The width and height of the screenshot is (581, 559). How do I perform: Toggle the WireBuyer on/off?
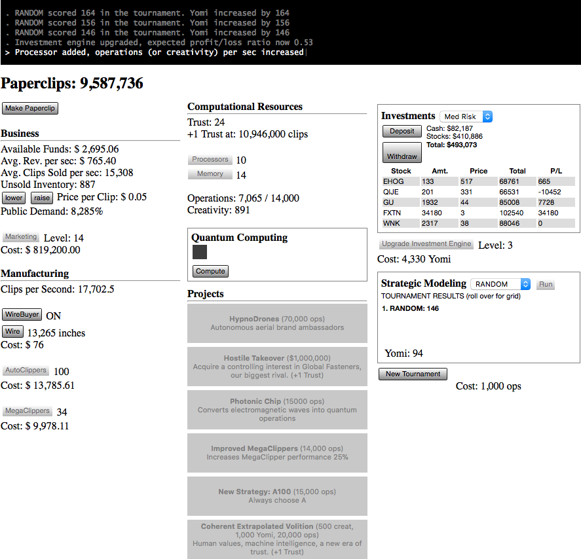tap(22, 315)
